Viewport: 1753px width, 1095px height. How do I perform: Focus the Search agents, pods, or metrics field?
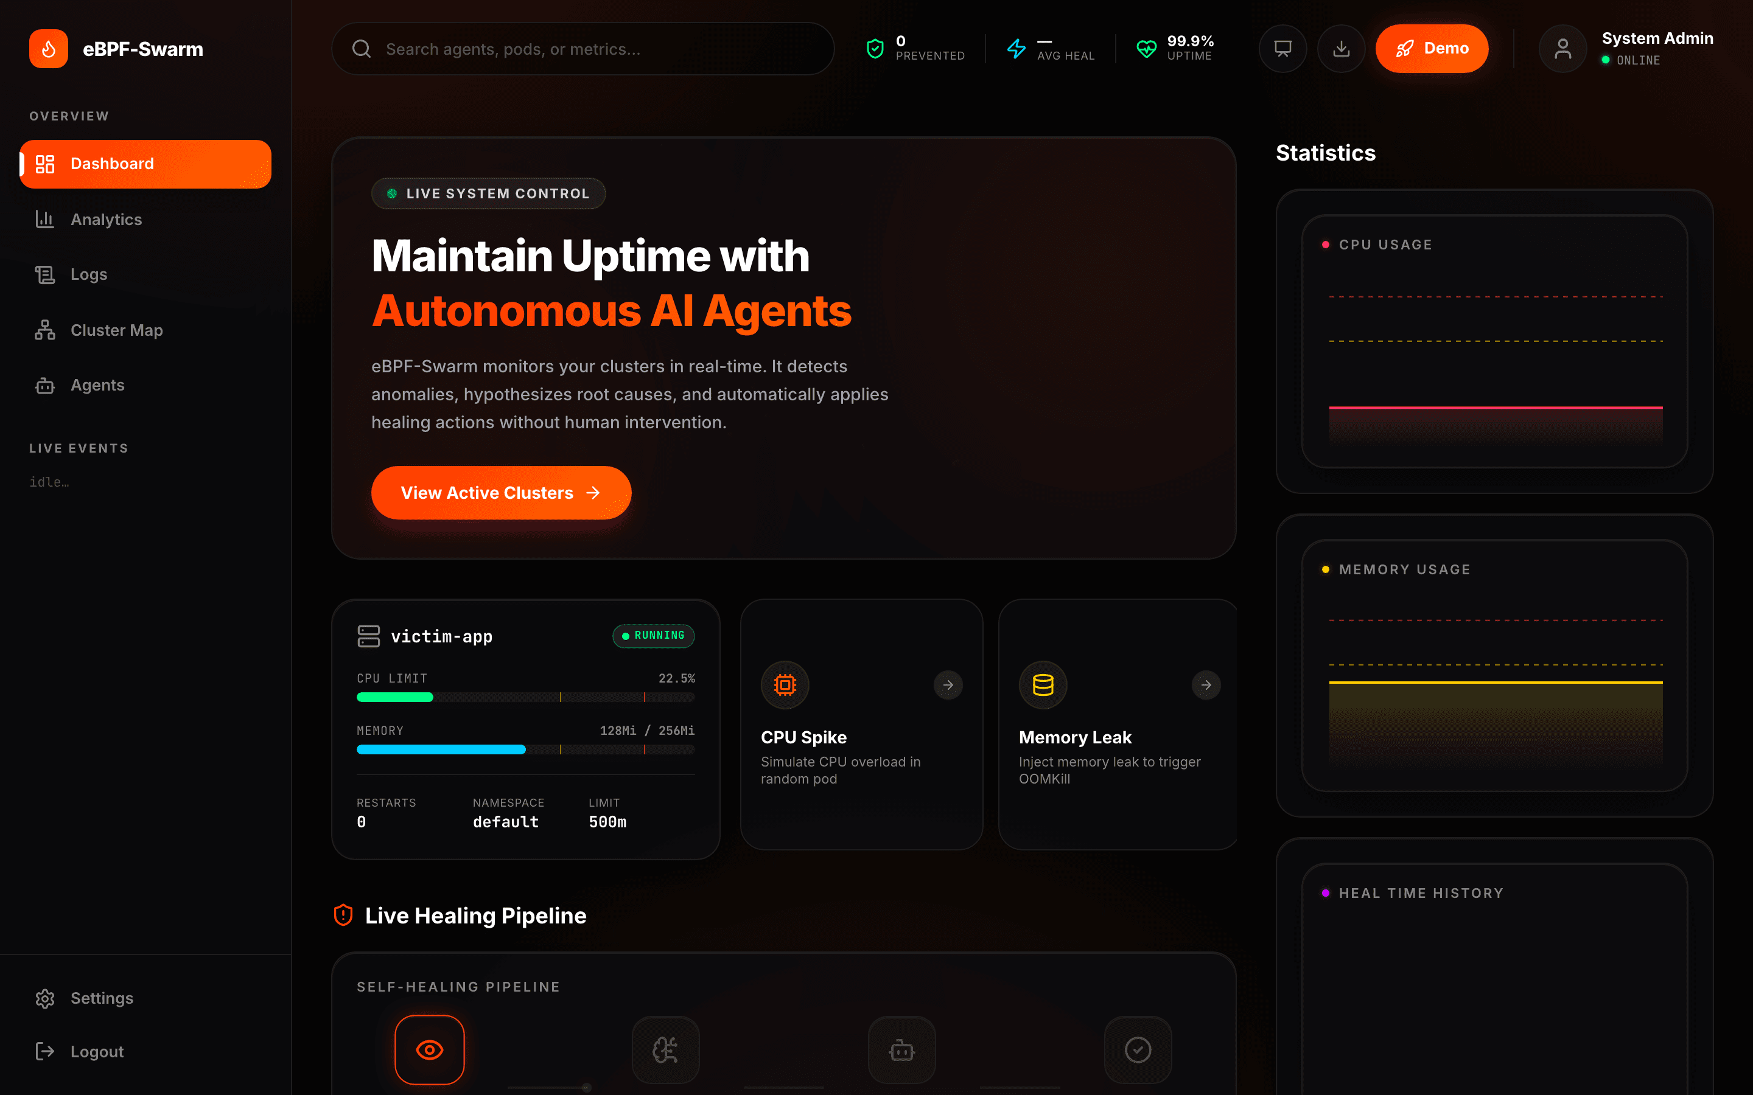coord(583,49)
